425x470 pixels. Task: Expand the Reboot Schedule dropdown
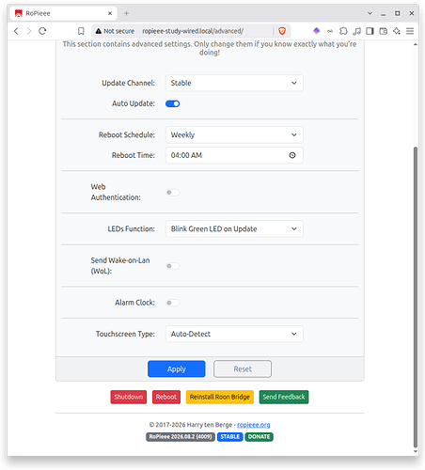(234, 135)
